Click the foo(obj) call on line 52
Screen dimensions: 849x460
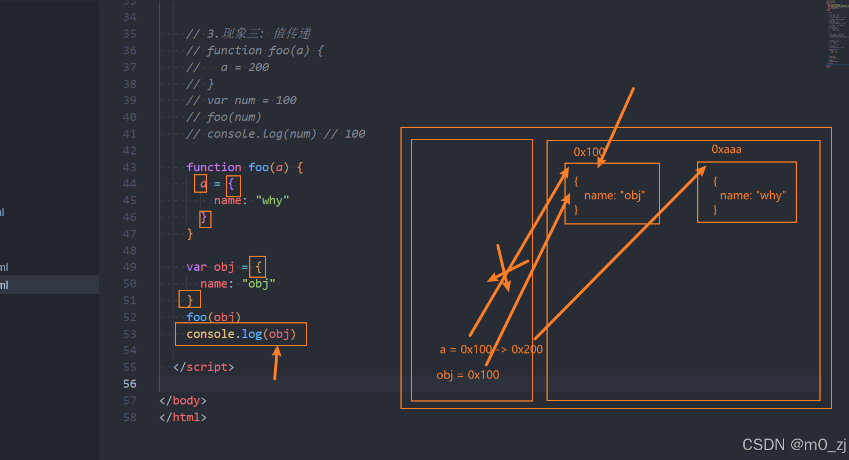click(x=213, y=317)
